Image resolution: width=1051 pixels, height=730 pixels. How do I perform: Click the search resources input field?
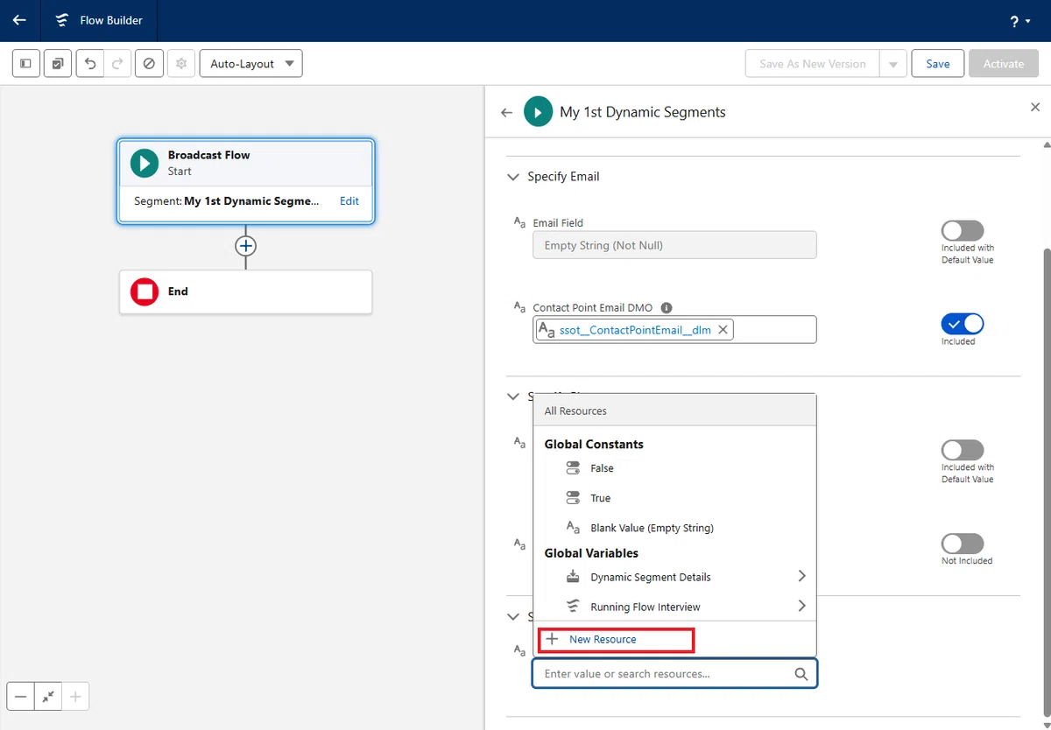pos(674,674)
